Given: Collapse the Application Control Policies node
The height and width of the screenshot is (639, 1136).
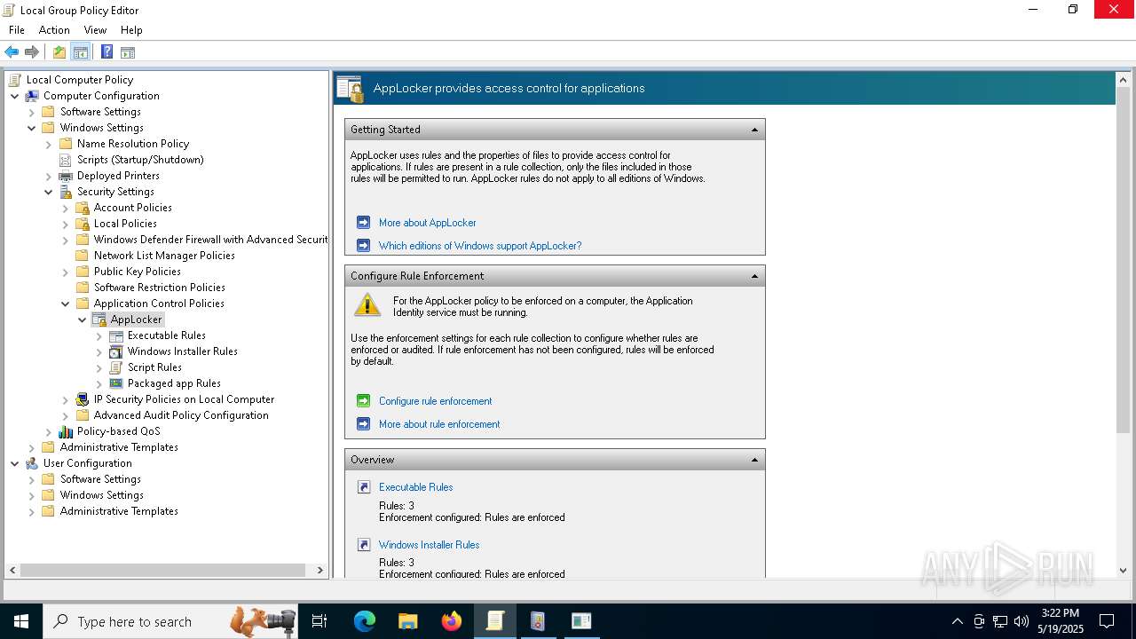Looking at the screenshot, I should click(x=66, y=304).
